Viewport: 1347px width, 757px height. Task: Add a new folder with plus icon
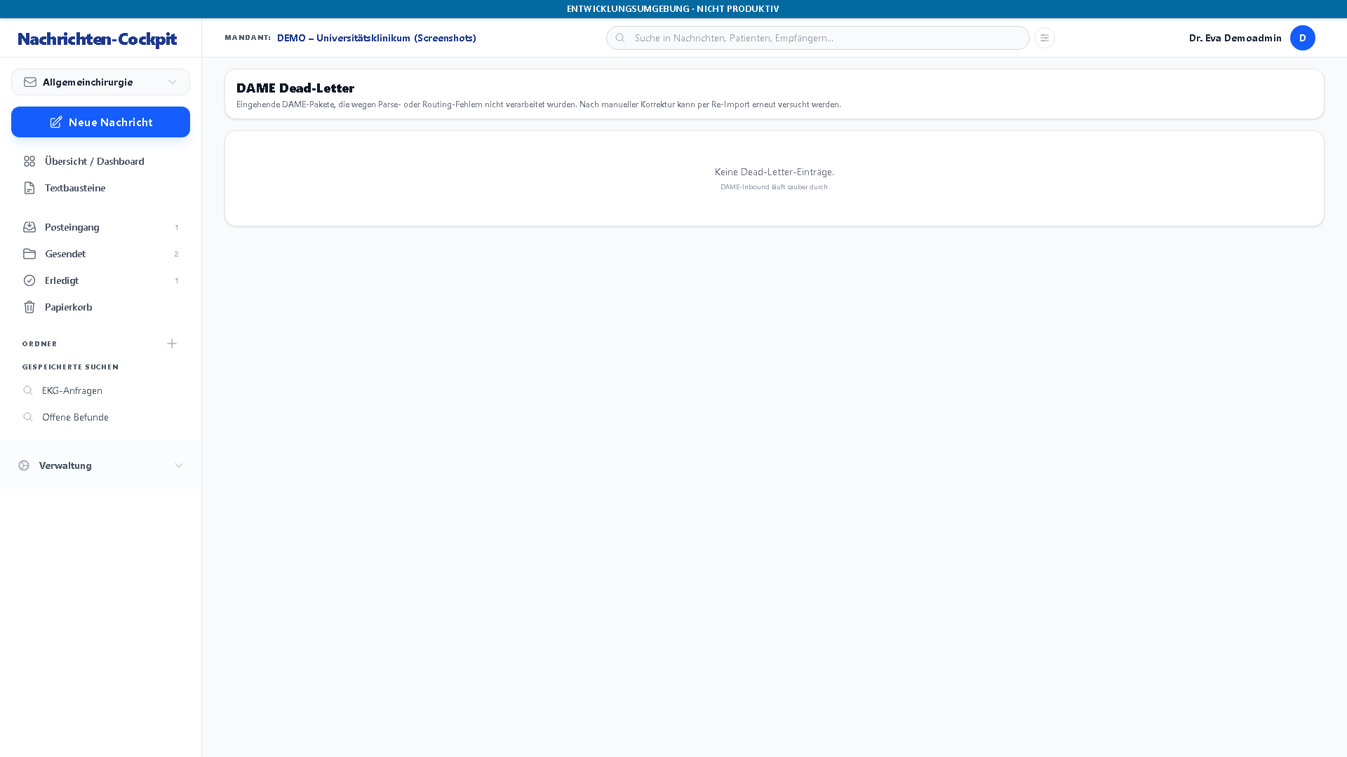point(172,343)
